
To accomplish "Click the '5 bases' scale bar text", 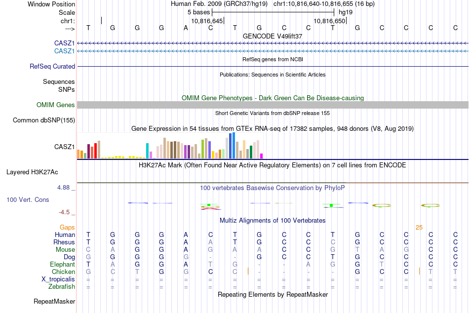I will [x=198, y=12].
